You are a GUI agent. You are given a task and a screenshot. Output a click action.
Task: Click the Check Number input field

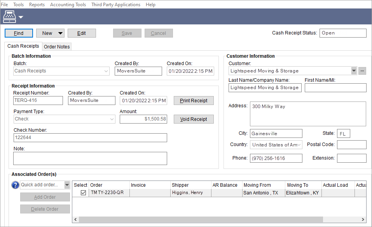(x=90, y=138)
